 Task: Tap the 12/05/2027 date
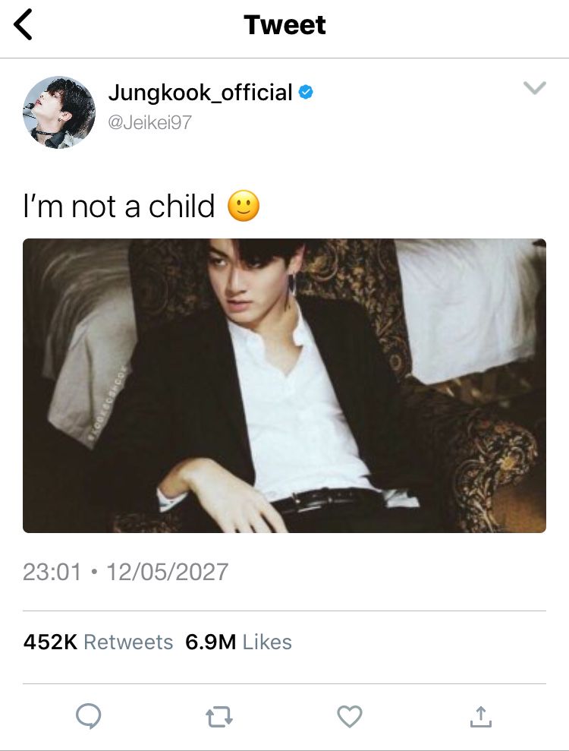[x=167, y=572]
